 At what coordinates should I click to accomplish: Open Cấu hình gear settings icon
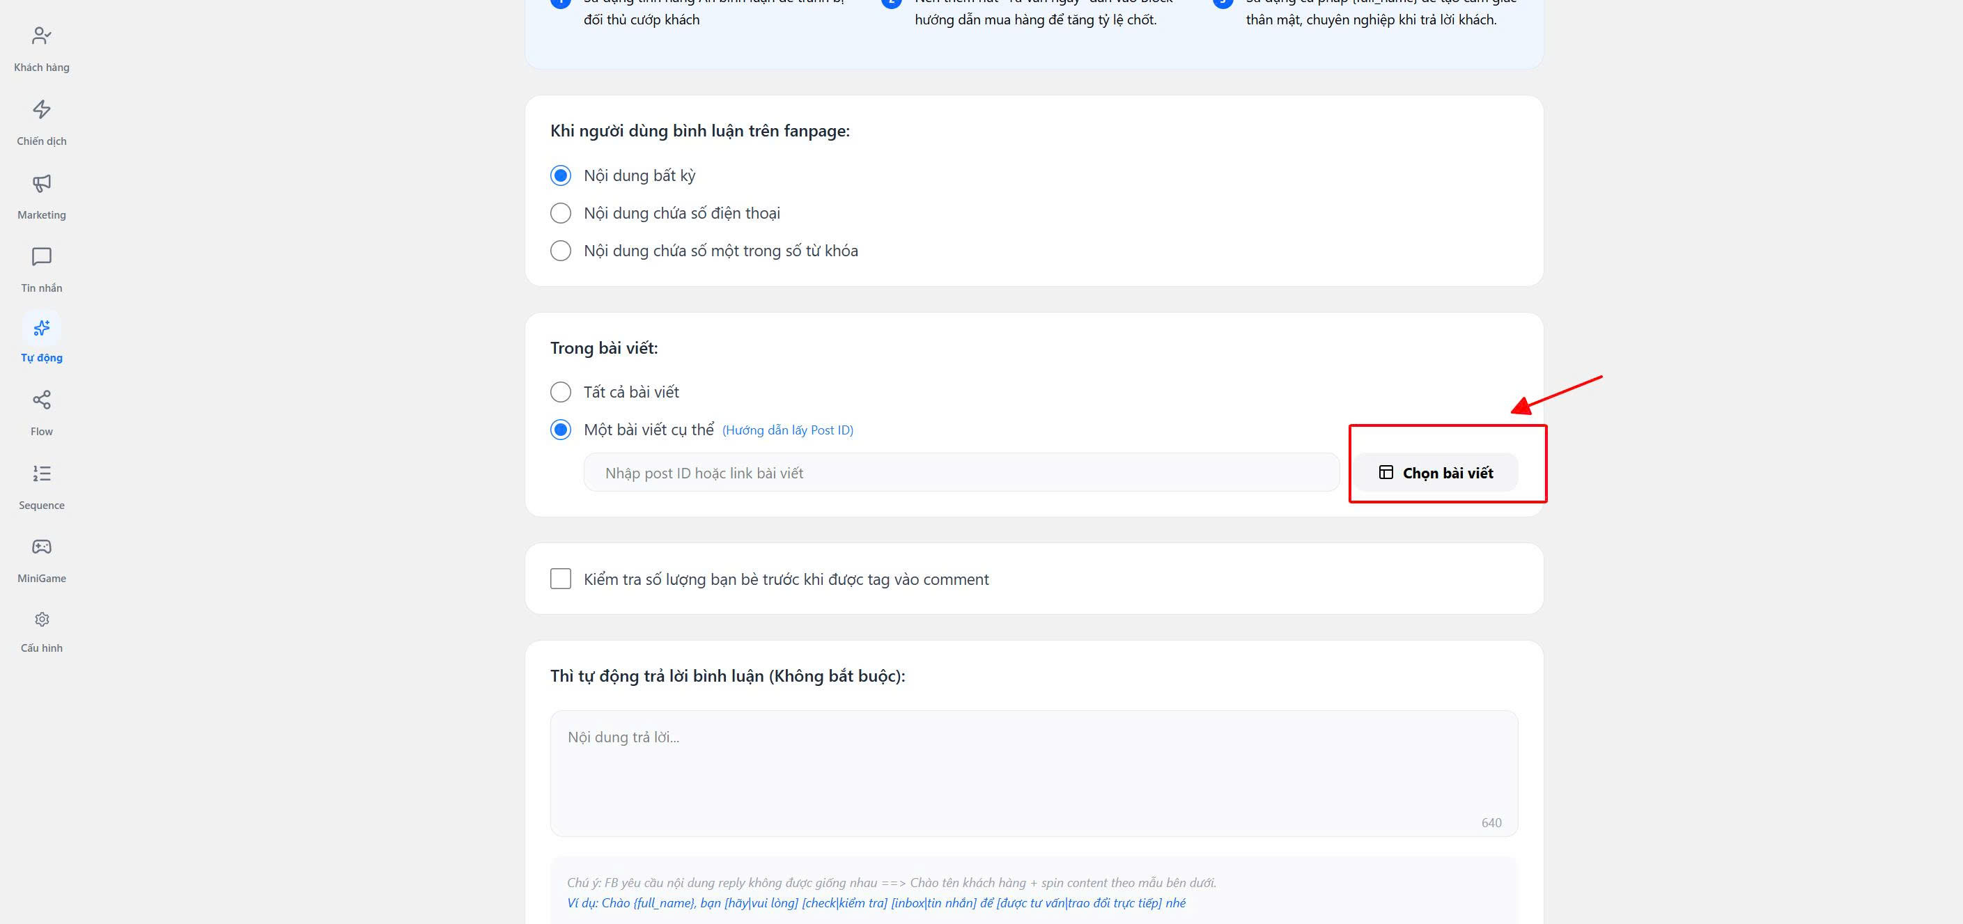coord(41,619)
